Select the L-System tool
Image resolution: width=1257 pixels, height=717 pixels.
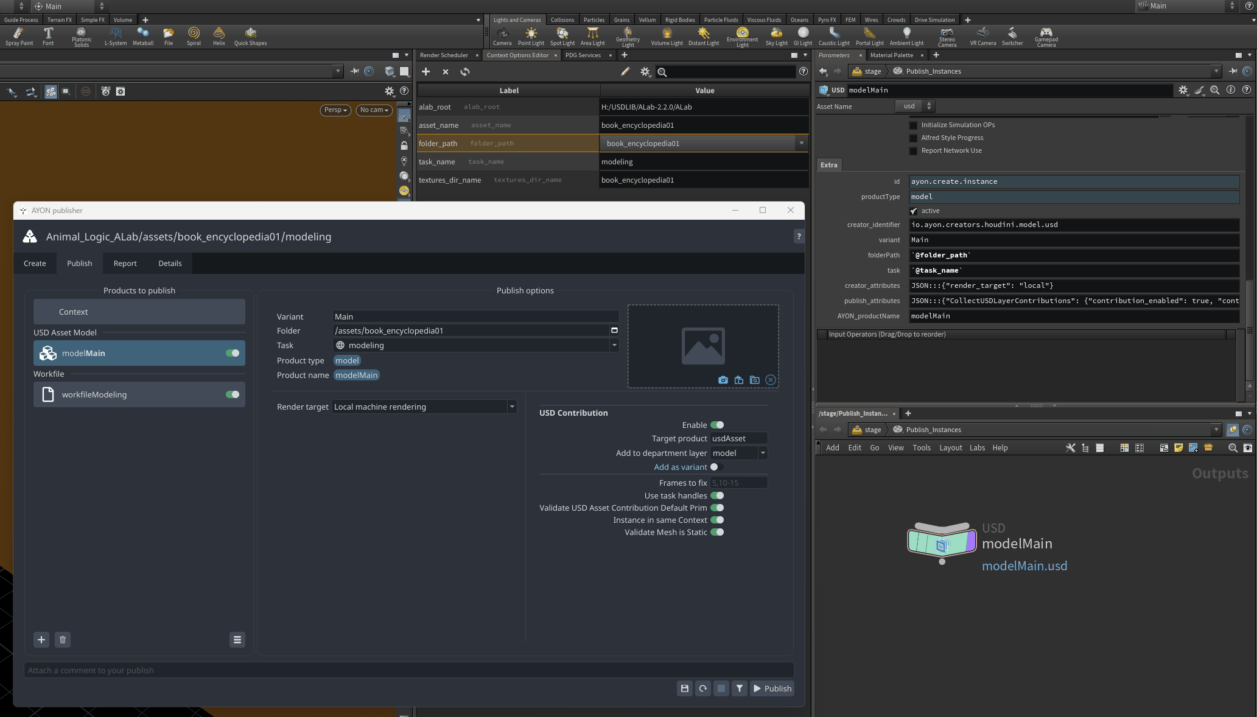point(116,37)
